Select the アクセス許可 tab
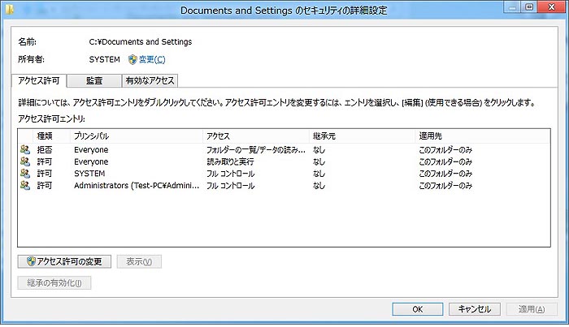This screenshot has width=569, height=327. tap(39, 80)
